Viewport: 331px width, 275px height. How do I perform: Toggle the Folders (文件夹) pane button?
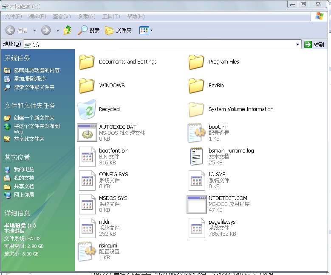point(118,31)
